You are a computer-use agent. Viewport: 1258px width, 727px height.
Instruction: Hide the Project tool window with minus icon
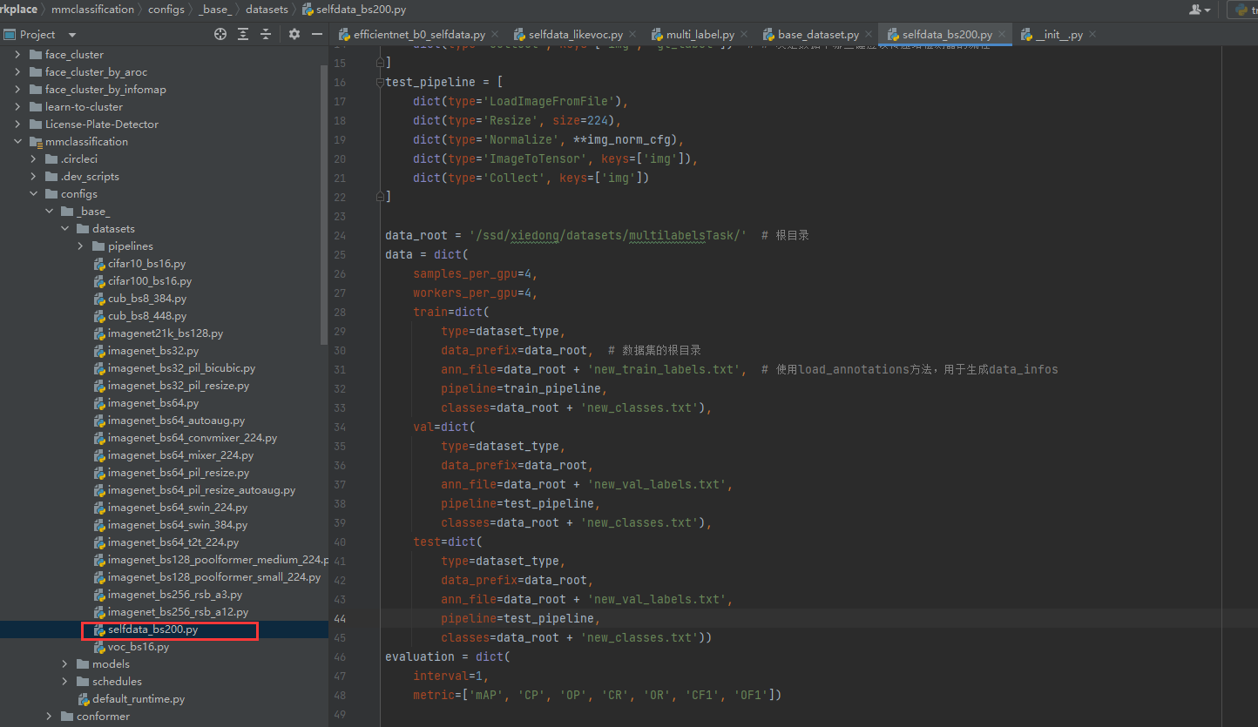pos(315,34)
